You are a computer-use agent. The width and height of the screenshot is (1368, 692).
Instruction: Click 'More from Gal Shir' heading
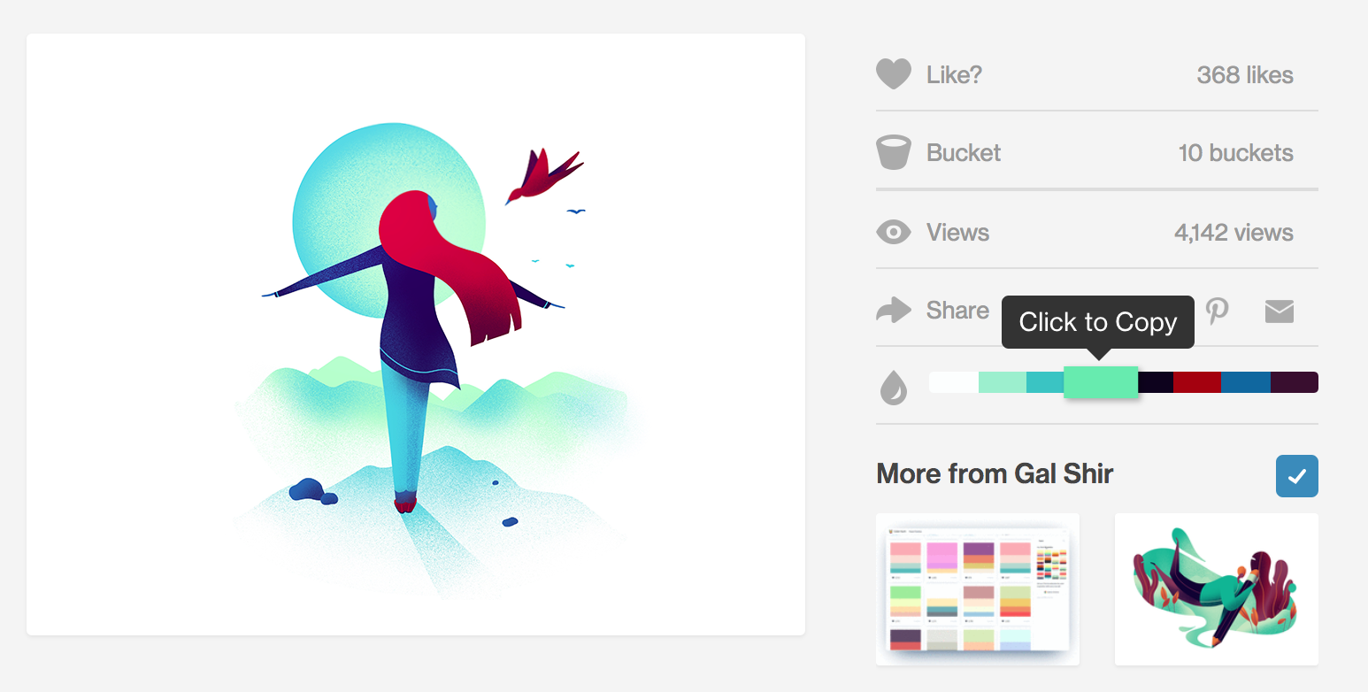point(995,473)
